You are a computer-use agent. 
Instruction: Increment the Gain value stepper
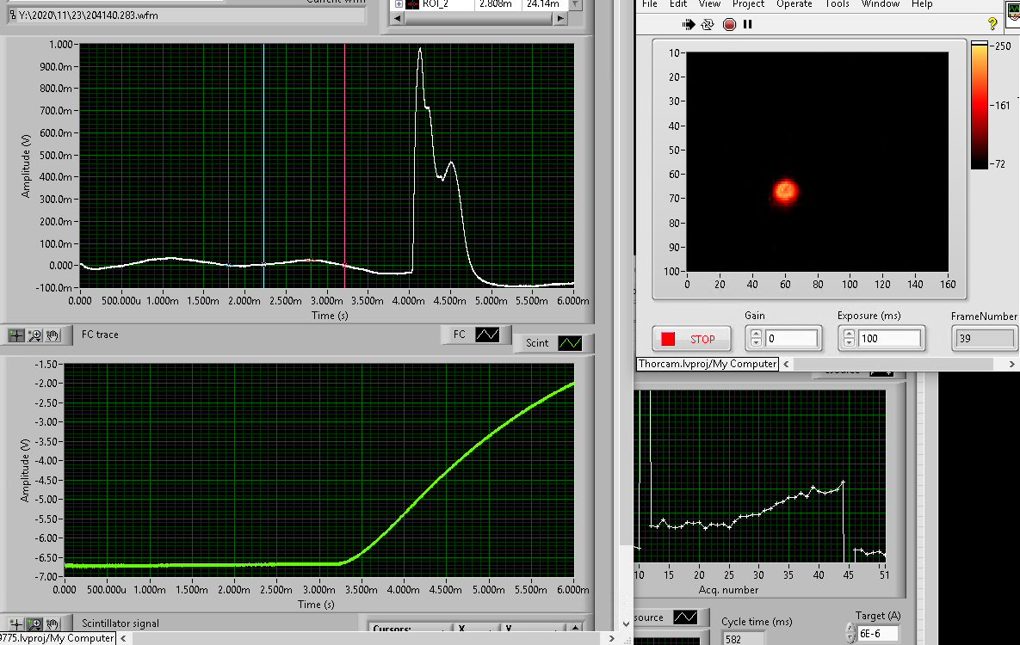click(755, 335)
